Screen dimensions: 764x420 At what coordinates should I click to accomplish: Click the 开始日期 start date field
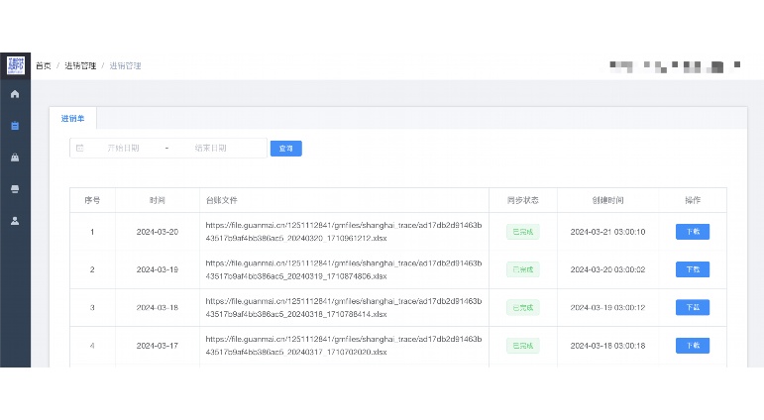(x=123, y=149)
